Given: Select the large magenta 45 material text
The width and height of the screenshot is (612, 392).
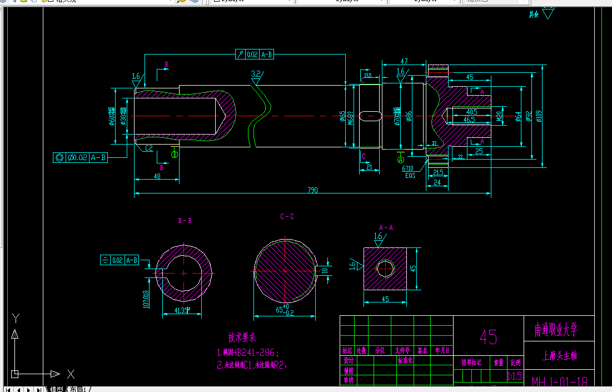Looking at the screenshot, I should pos(488,337).
